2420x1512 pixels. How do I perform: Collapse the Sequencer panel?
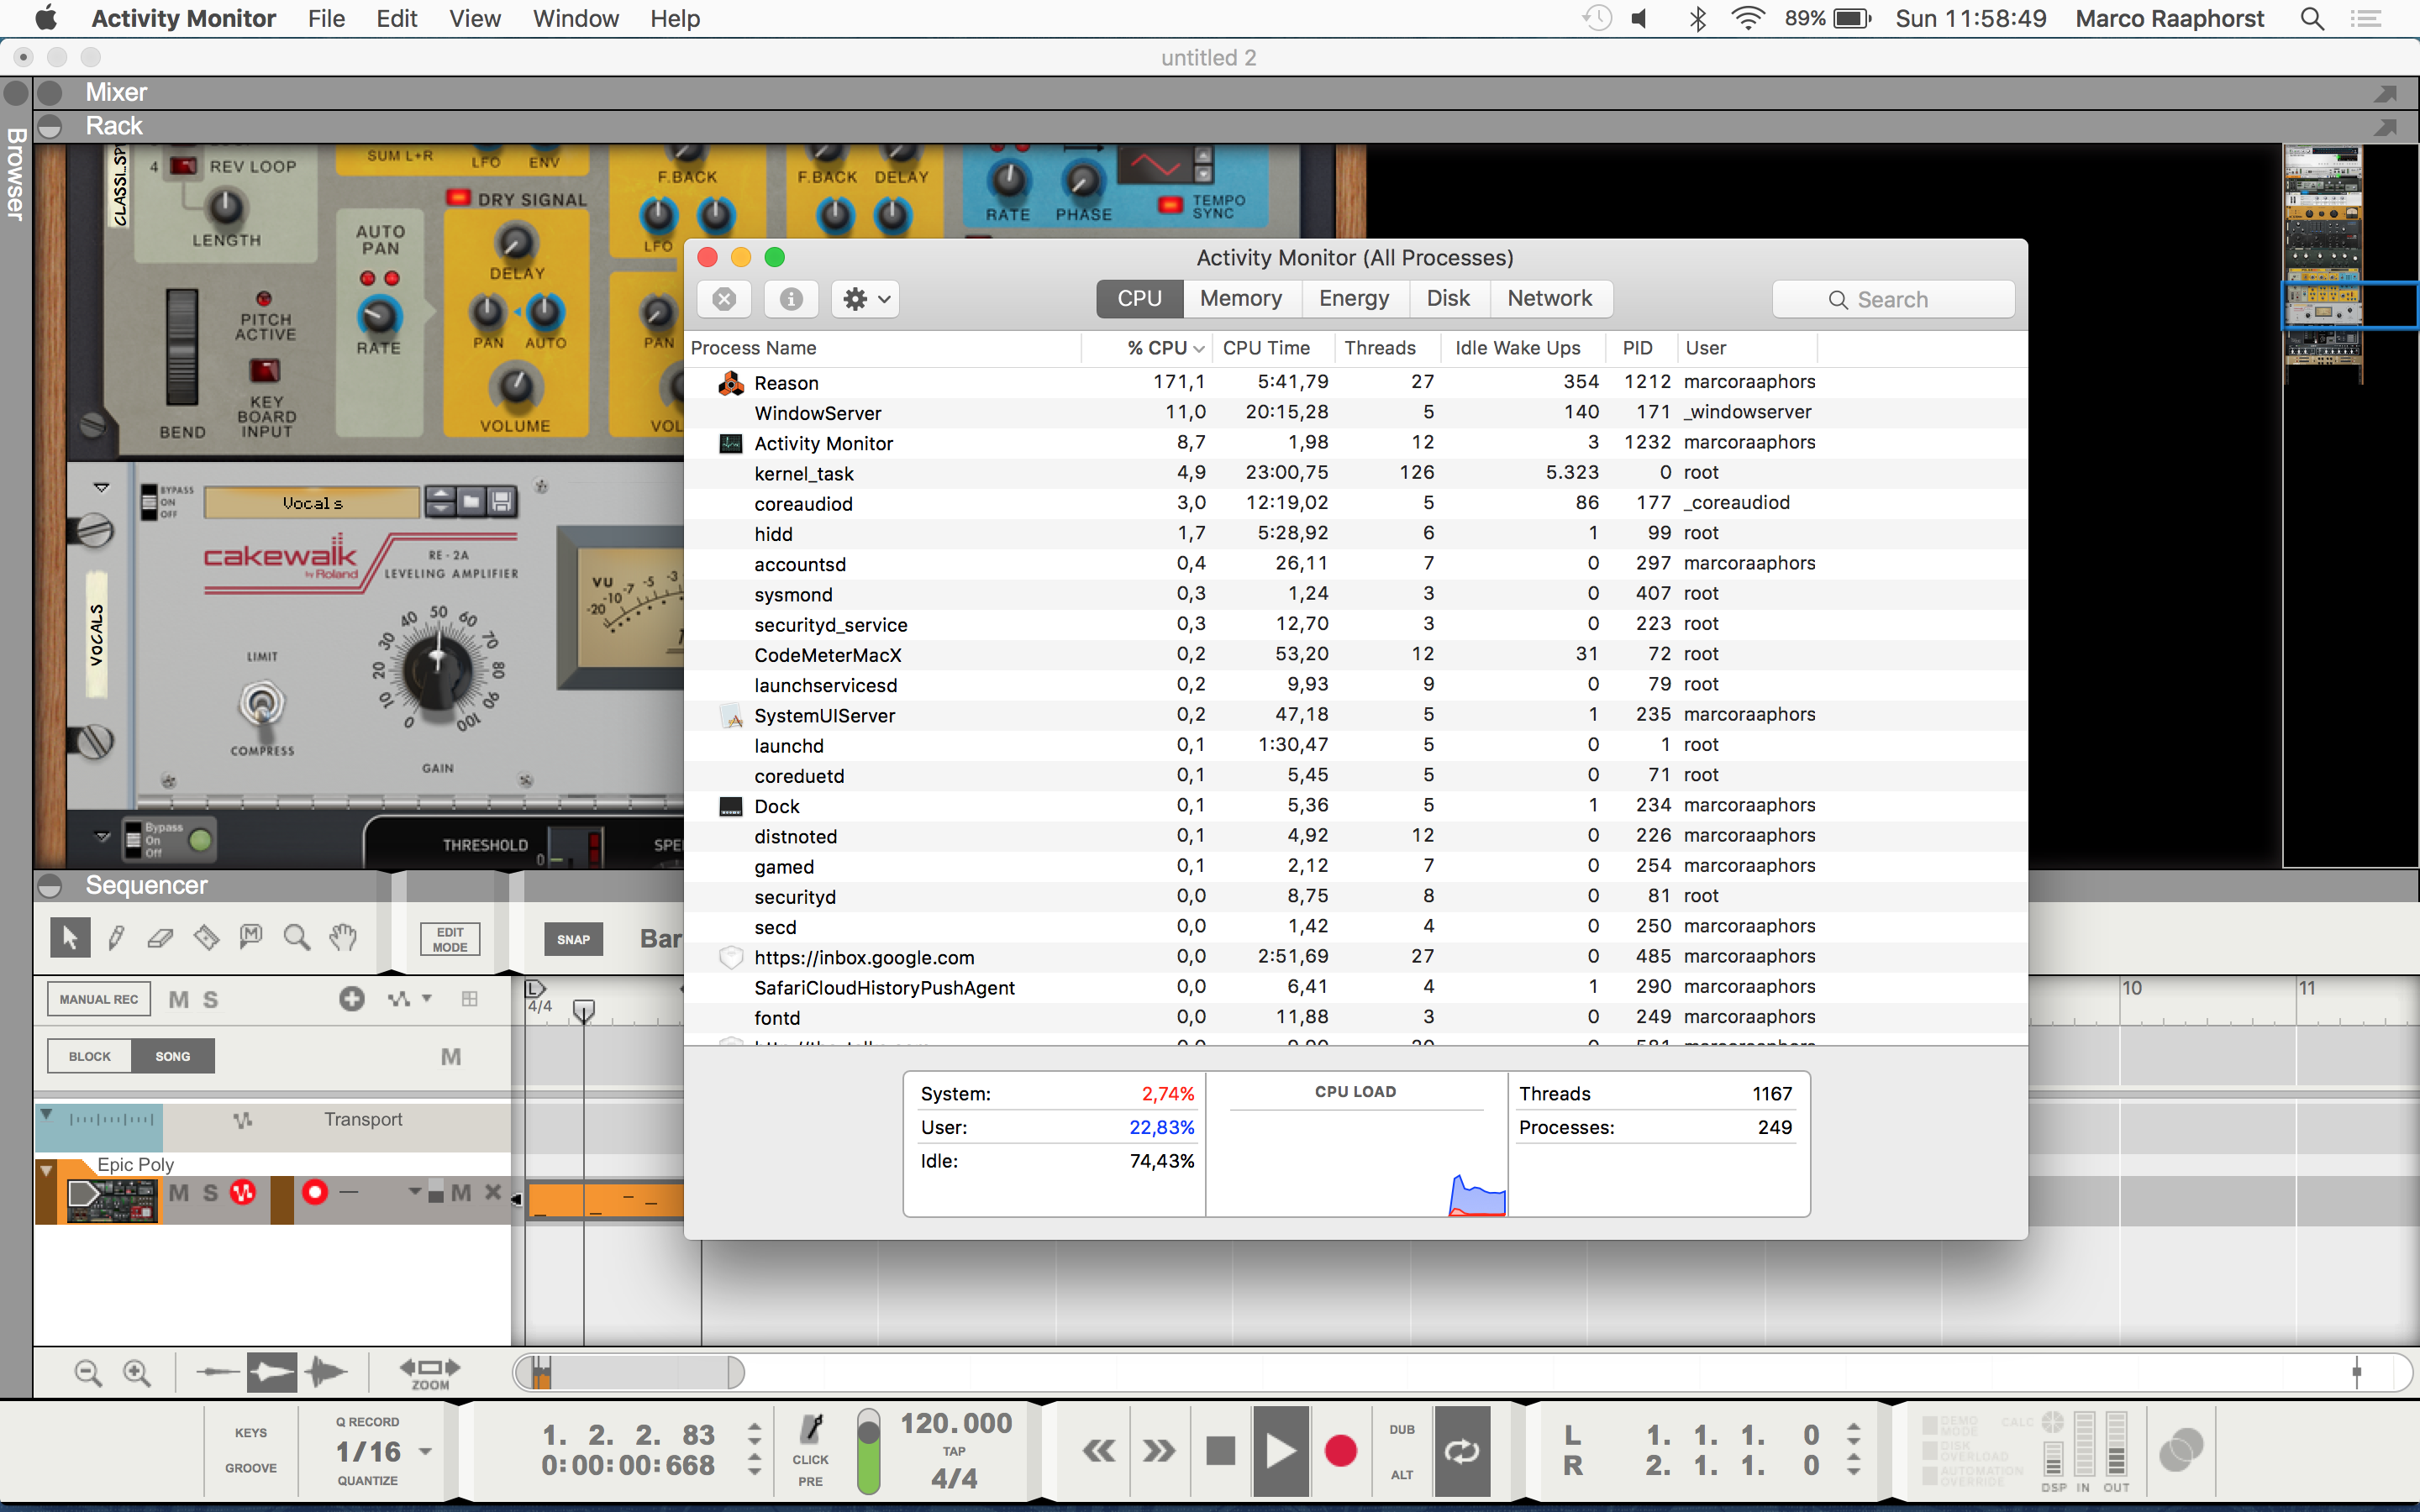[x=50, y=885]
